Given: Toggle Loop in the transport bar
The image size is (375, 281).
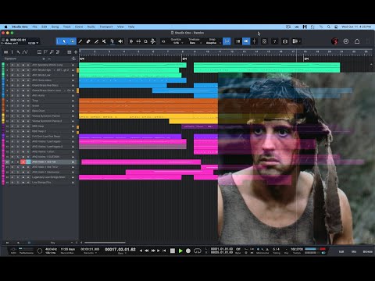Looking at the screenshot, I should coord(198,251).
